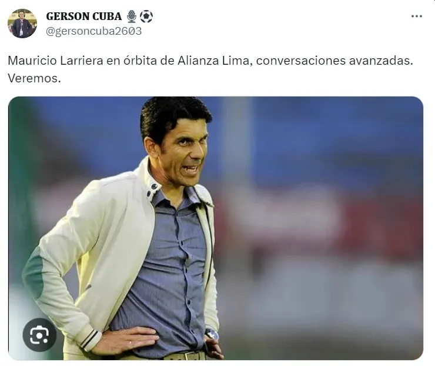Tap the Google Lens search icon on photo
Screen dimensions: 435x366
click(x=39, y=335)
